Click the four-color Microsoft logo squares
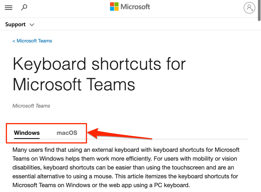 (x=114, y=7)
